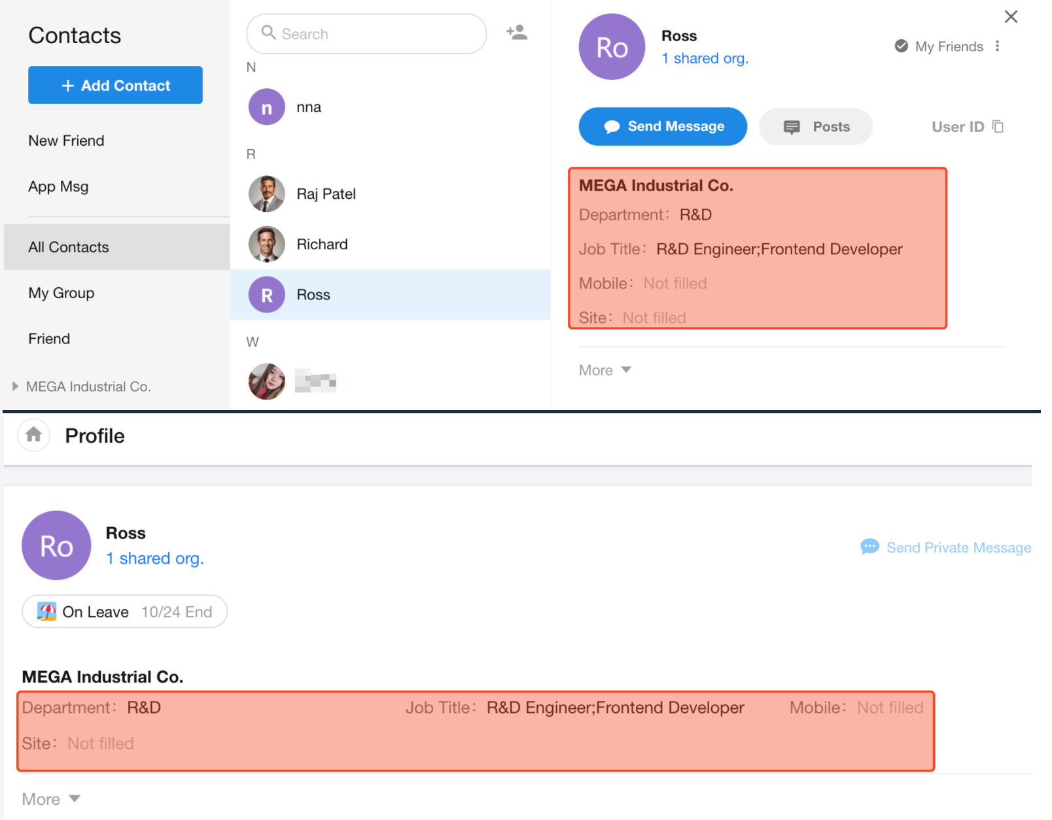Viewport: 1052px width, 820px height.
Task: Open the three-dot menu beside My Friends
Action: tap(997, 46)
